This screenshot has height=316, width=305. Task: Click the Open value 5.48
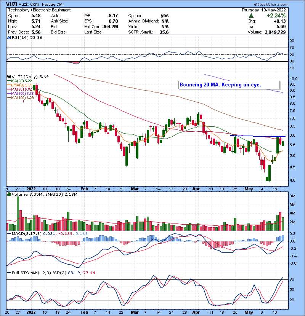coord(36,16)
